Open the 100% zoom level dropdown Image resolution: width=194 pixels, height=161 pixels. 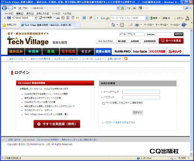[x=189, y=158]
